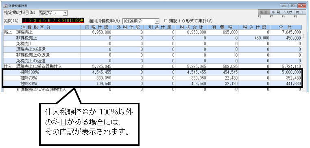Select the 非課税売上の返還 row label
The image size is (310, 148).
[x=33, y=55]
